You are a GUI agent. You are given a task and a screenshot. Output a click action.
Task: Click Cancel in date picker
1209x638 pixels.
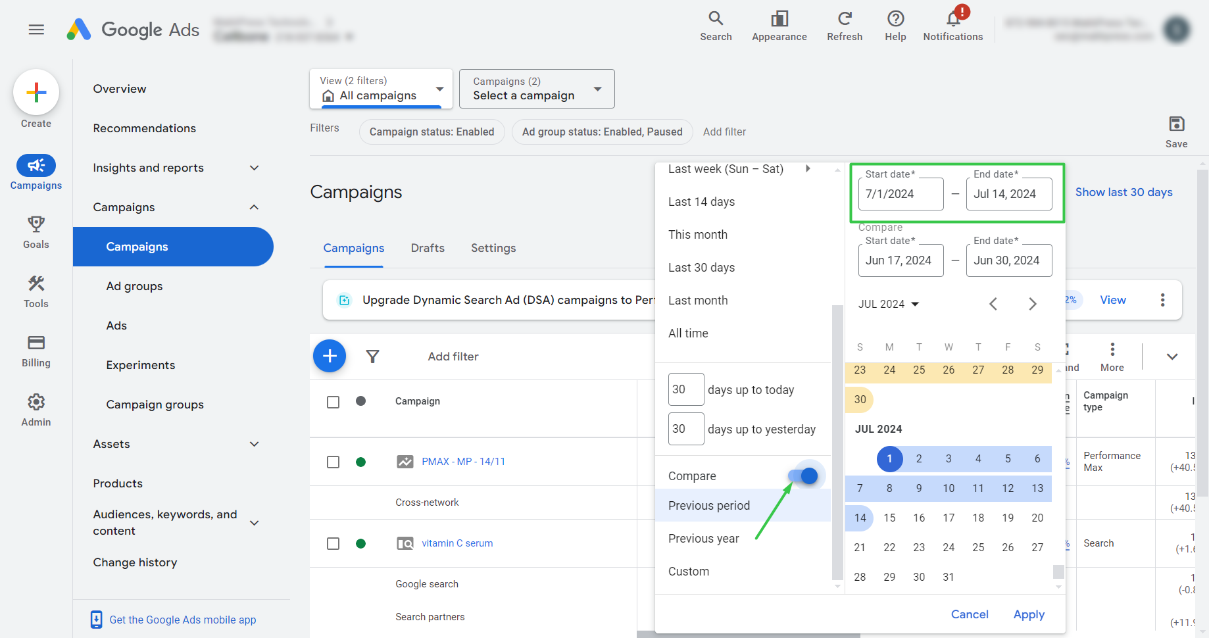(x=970, y=614)
